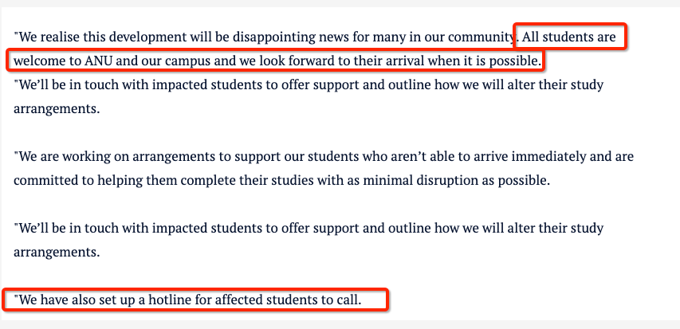Click the word "committed" in the third paragraph

(46, 180)
